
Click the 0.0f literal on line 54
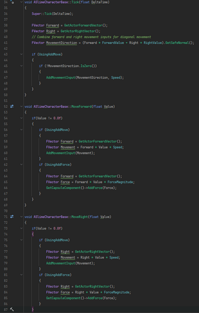[x=57, y=118]
